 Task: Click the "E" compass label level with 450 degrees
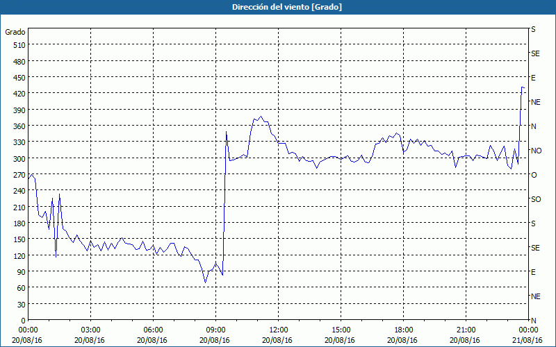pos(533,78)
